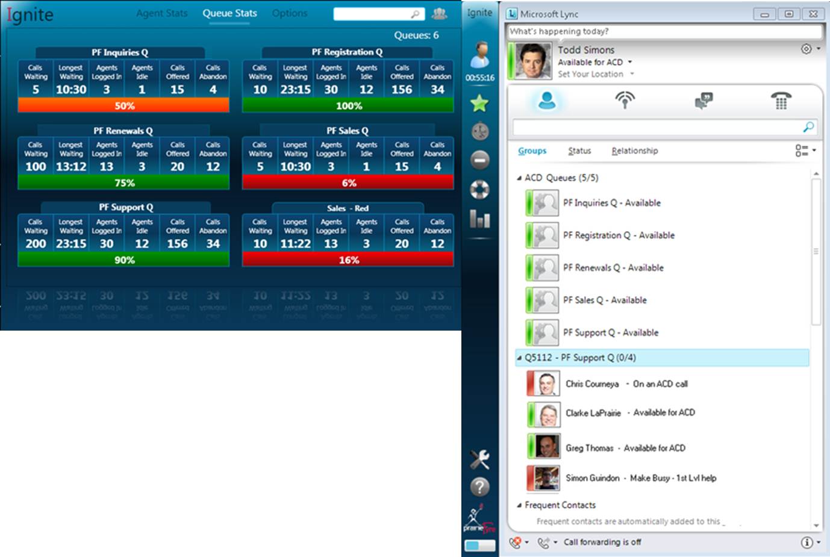Click the green star icon in Ignite sidebar
The width and height of the screenshot is (830, 557).
click(x=479, y=104)
